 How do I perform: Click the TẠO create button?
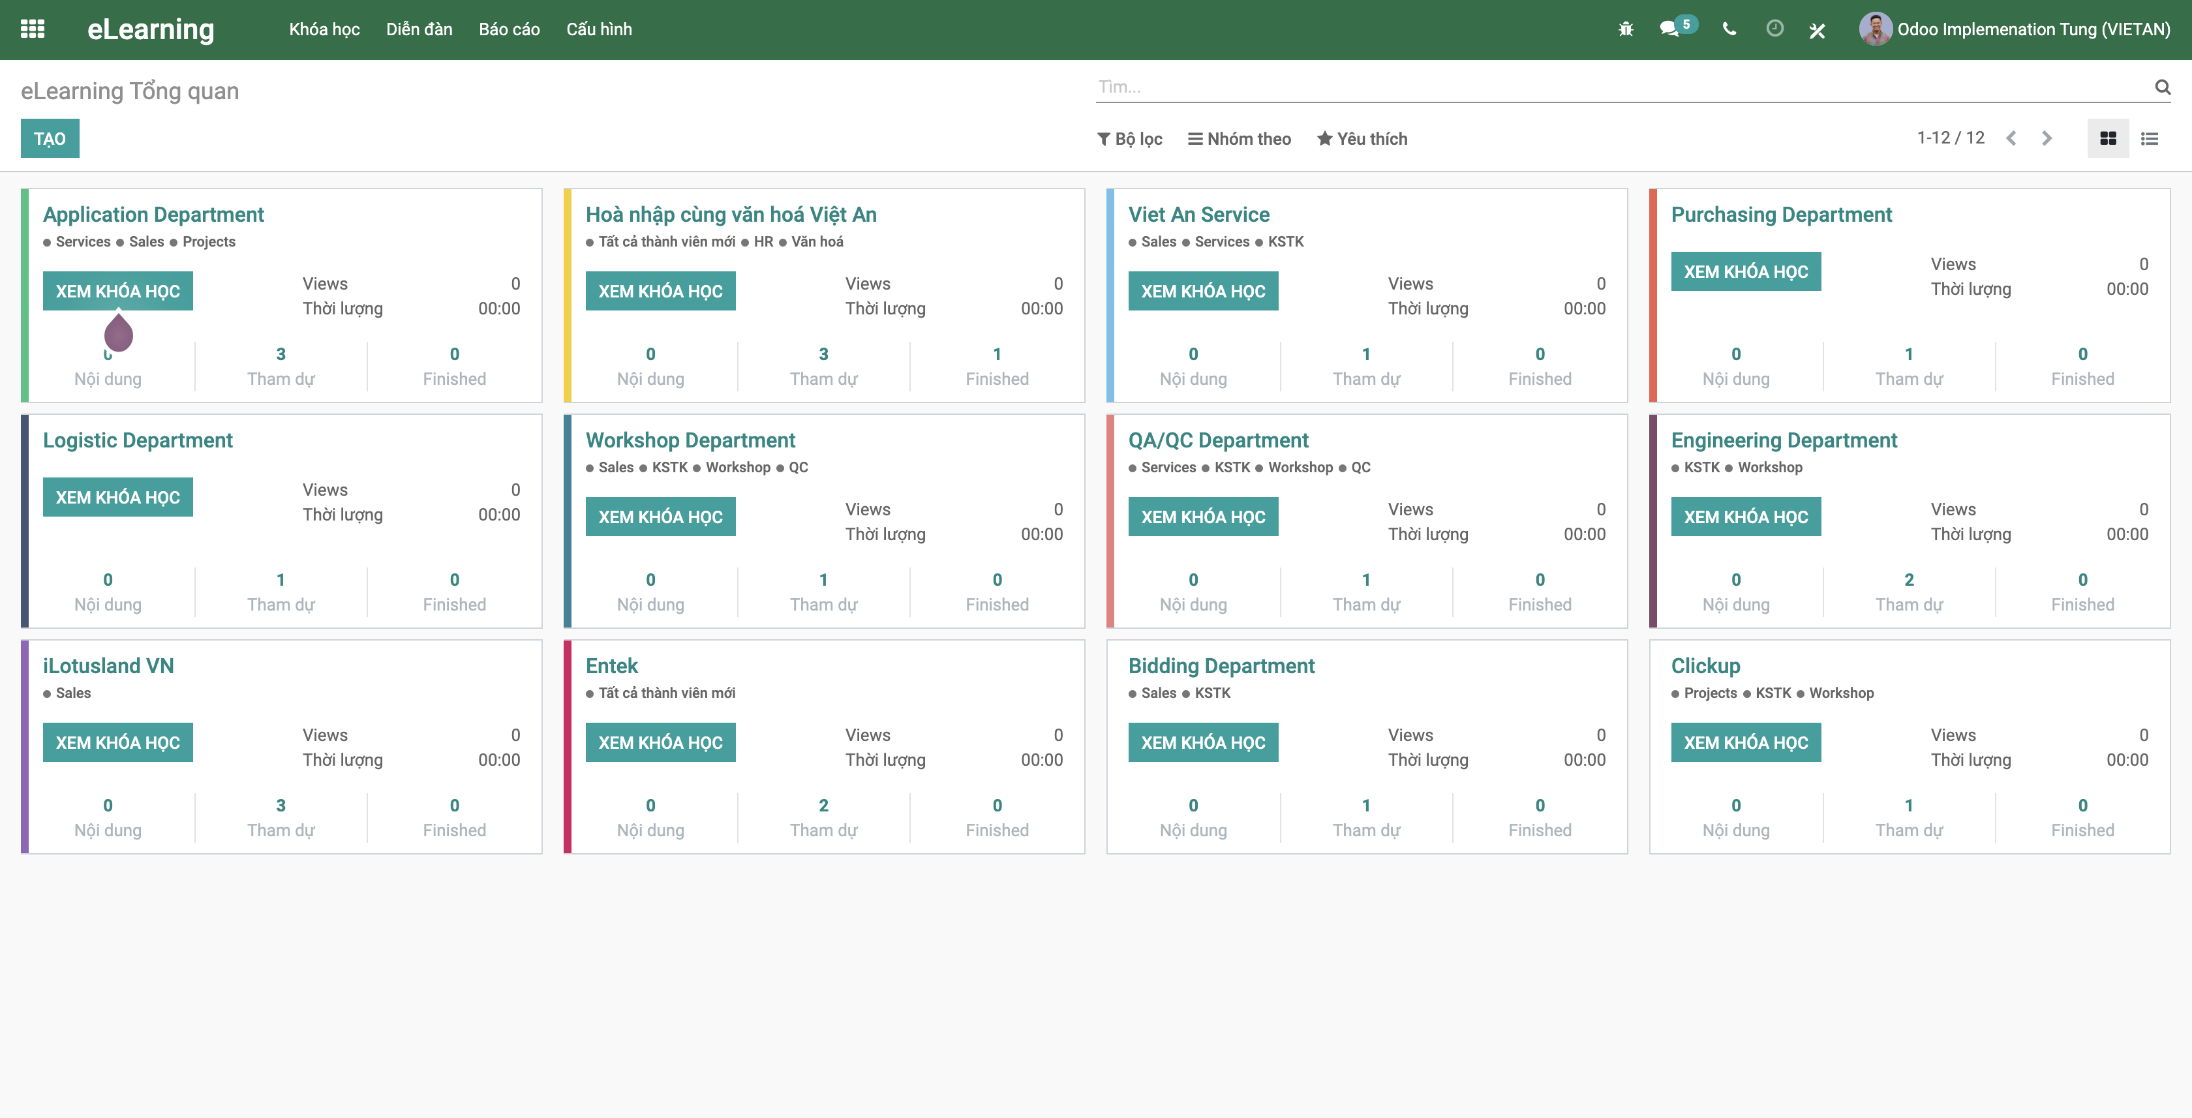[50, 139]
